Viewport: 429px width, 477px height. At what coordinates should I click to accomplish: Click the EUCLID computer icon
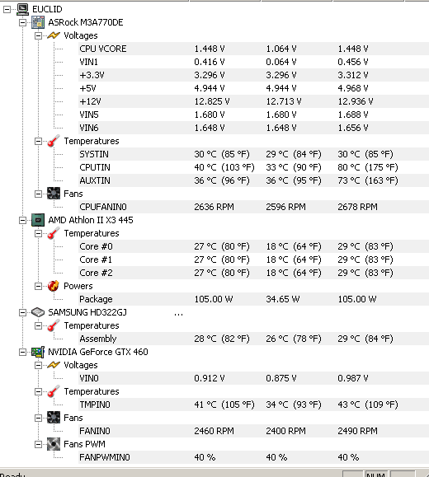(x=22, y=9)
